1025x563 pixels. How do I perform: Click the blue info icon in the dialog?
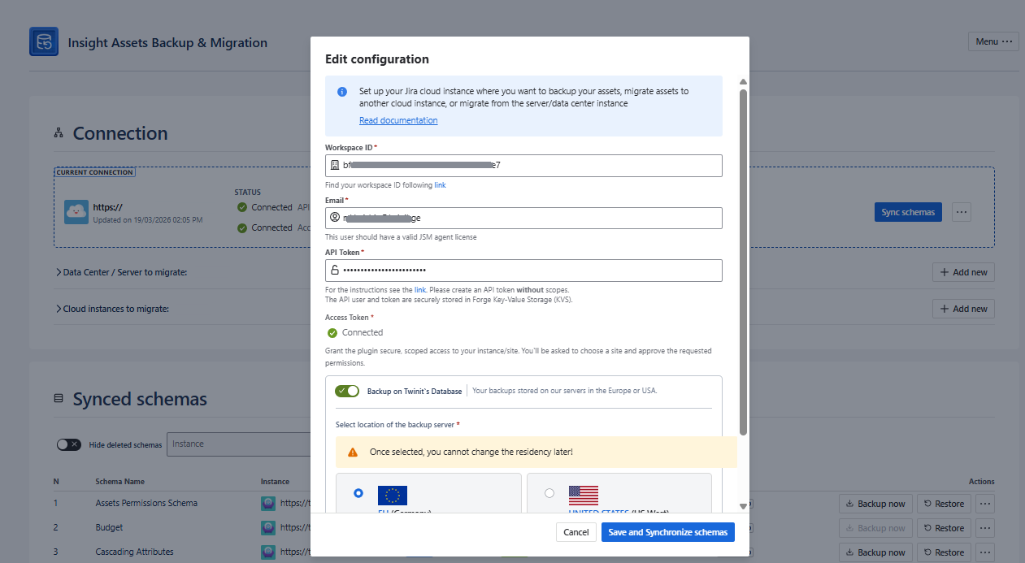[342, 92]
